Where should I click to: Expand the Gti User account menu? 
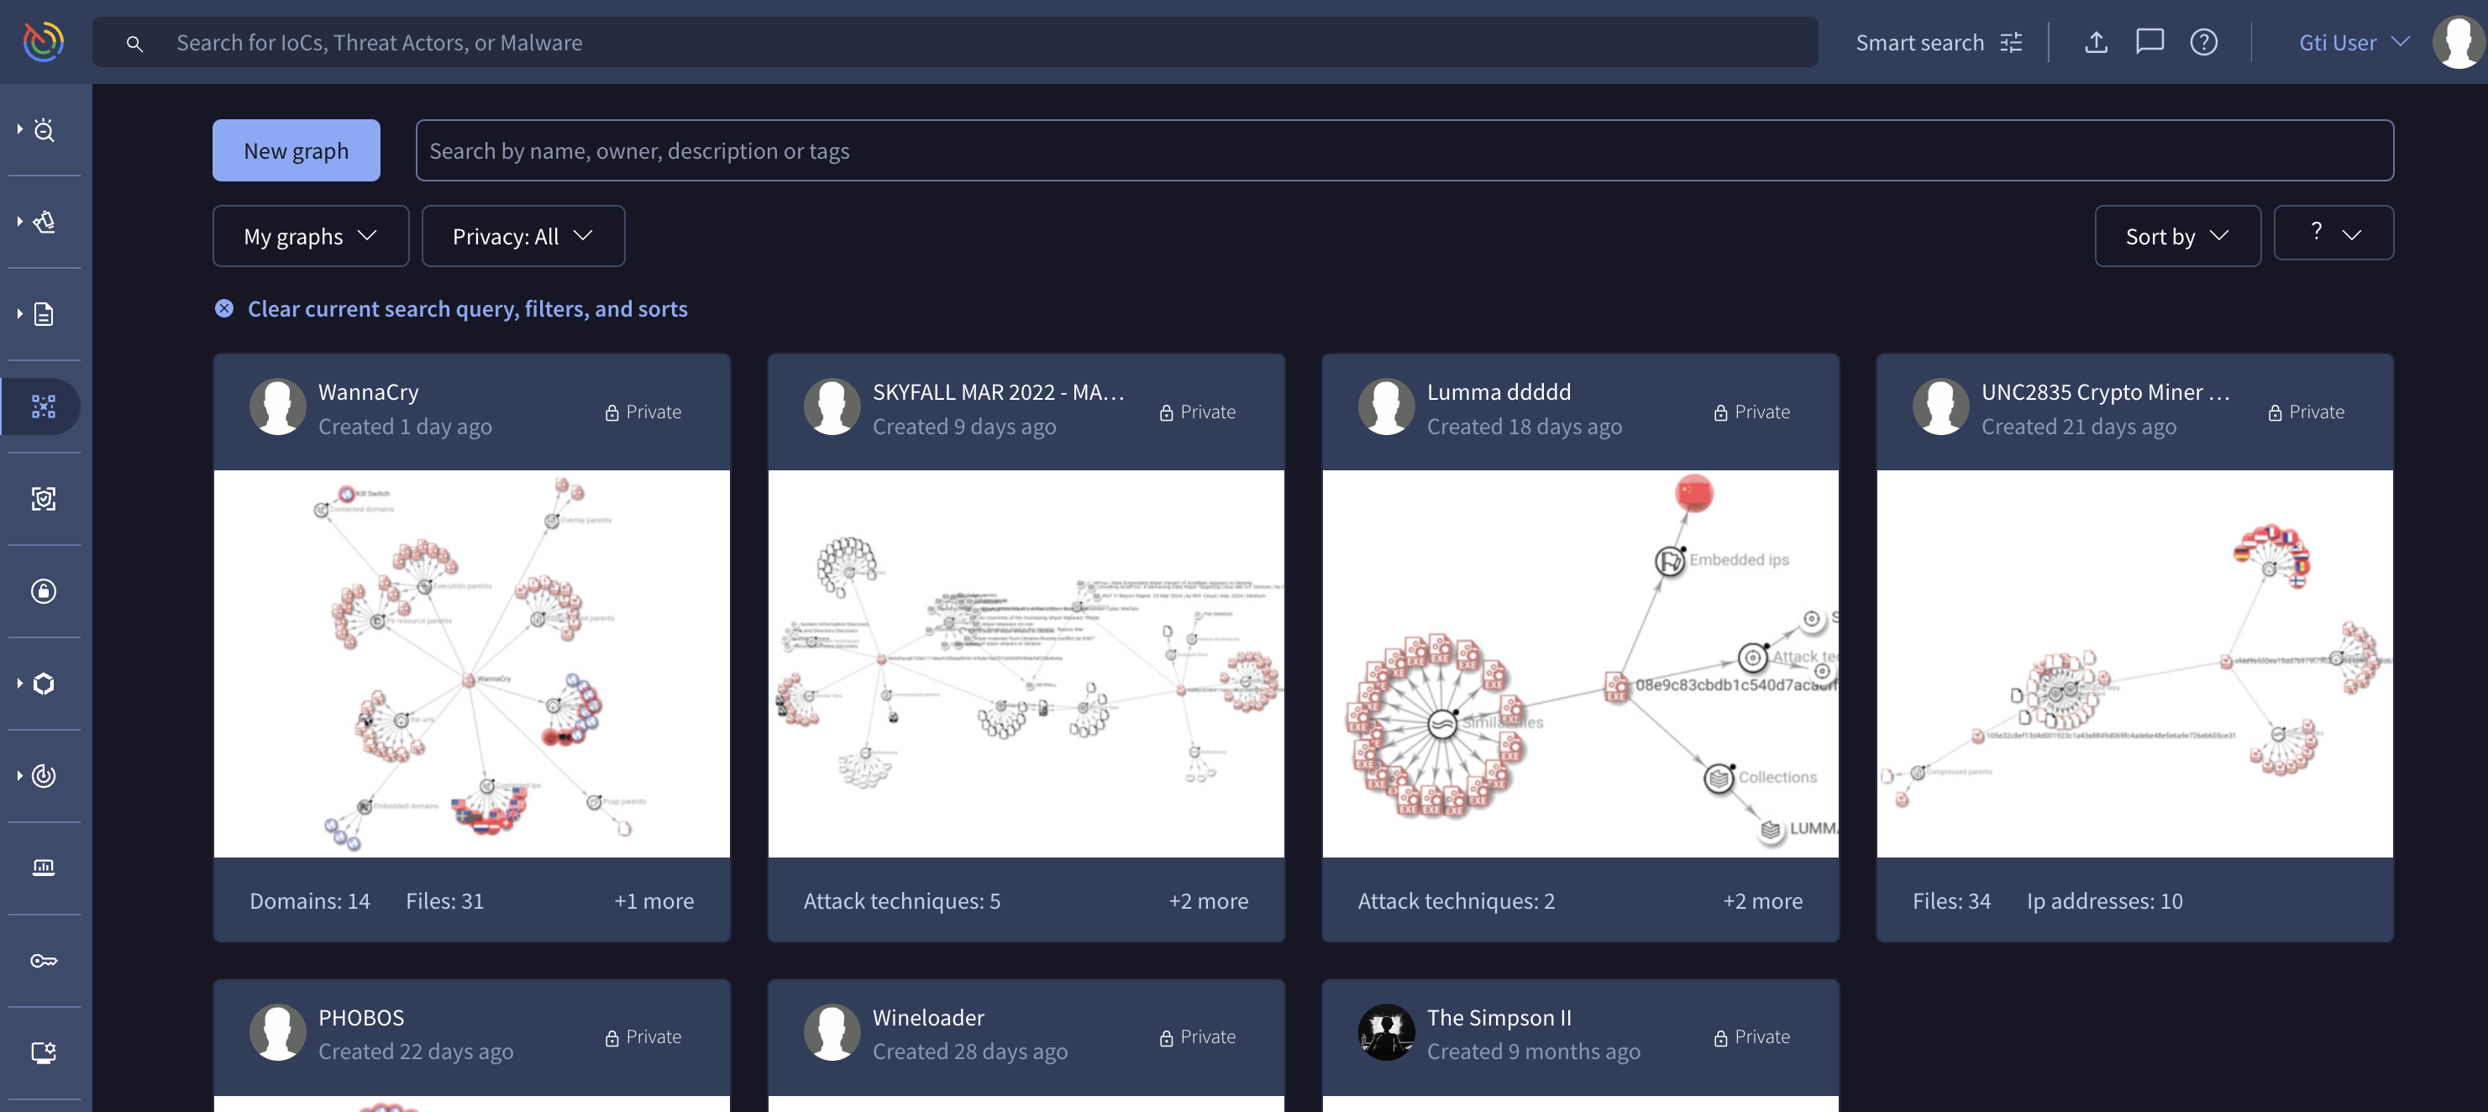pos(2354,43)
